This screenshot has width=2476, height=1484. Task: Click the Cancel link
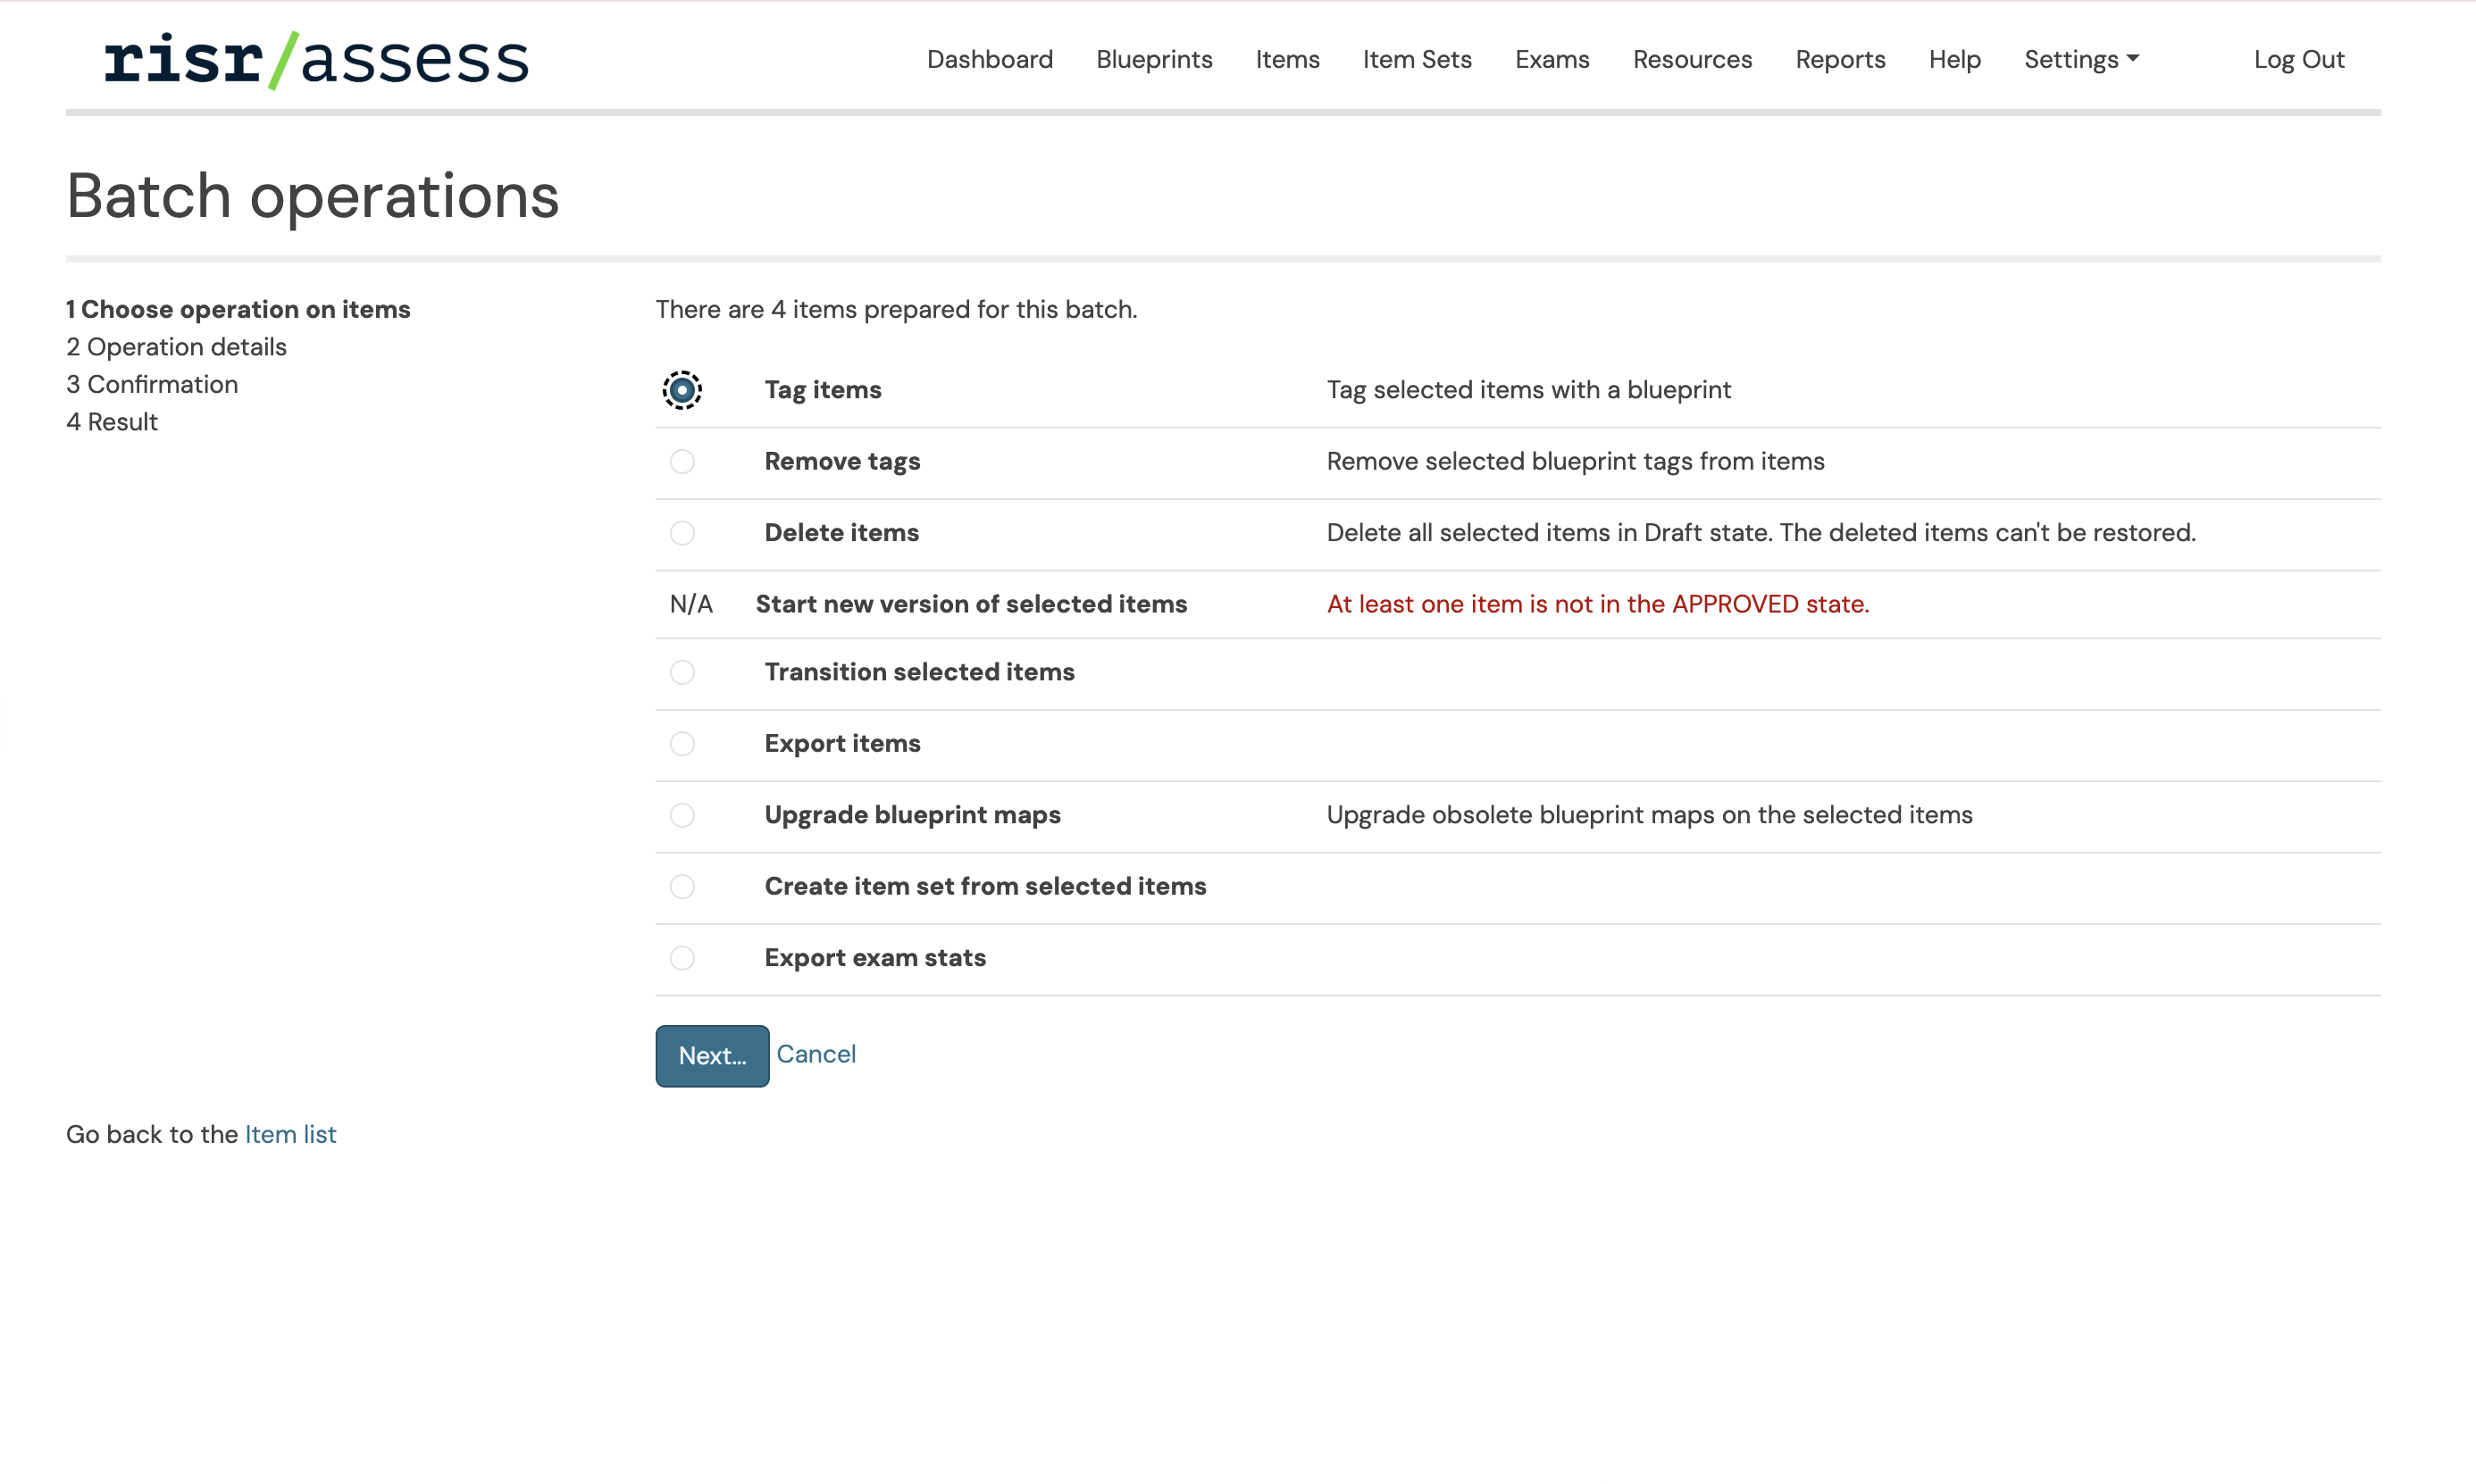point(816,1054)
